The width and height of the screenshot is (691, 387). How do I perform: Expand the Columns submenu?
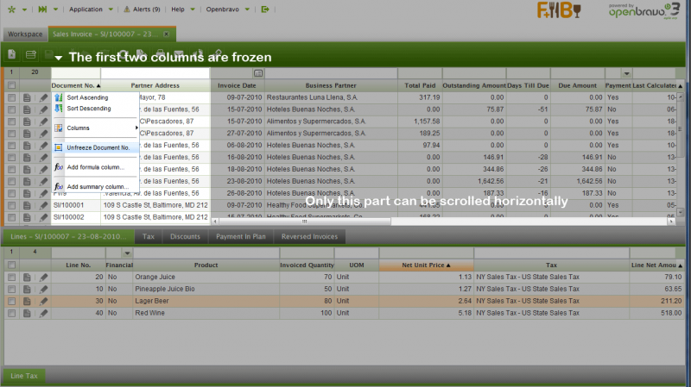point(95,128)
